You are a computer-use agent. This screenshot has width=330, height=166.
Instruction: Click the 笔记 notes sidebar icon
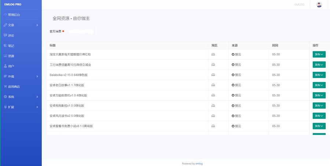pyautogui.click(x=5, y=46)
